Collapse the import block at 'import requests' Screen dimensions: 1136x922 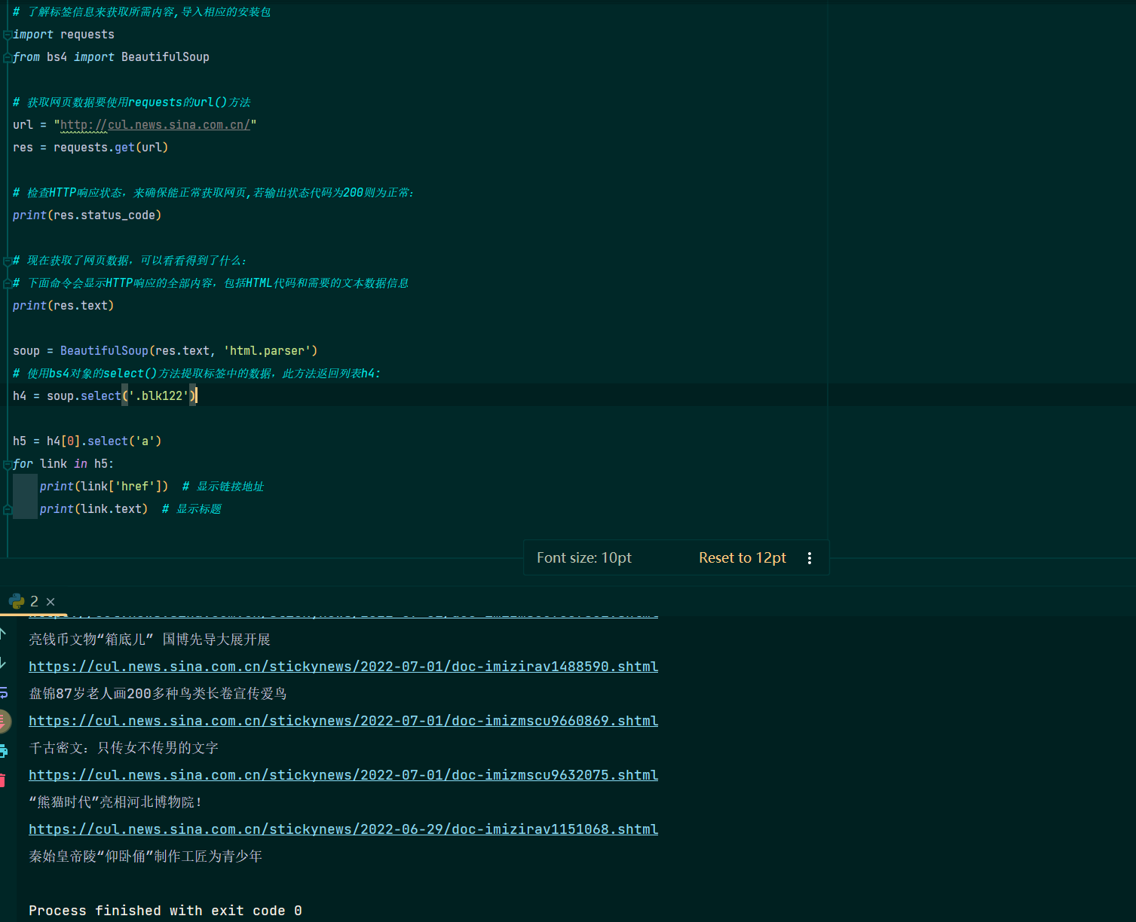click(7, 35)
